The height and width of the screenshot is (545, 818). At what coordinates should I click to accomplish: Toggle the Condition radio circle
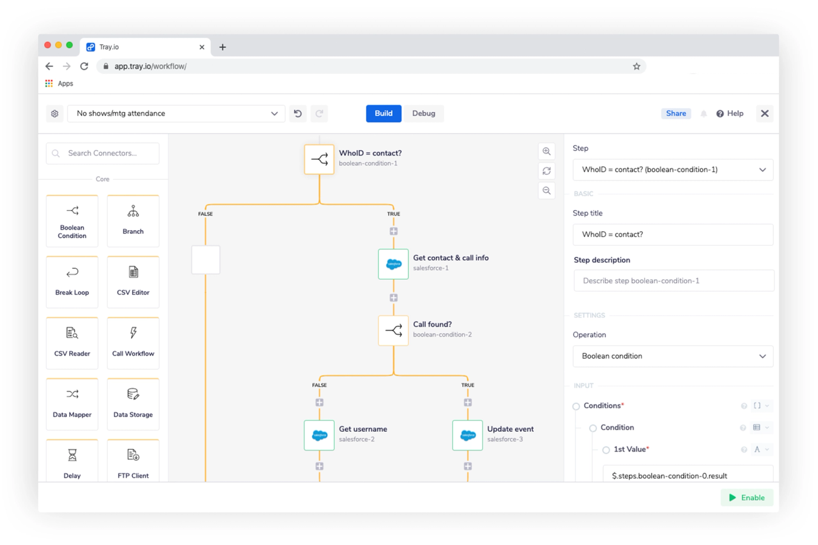point(593,428)
